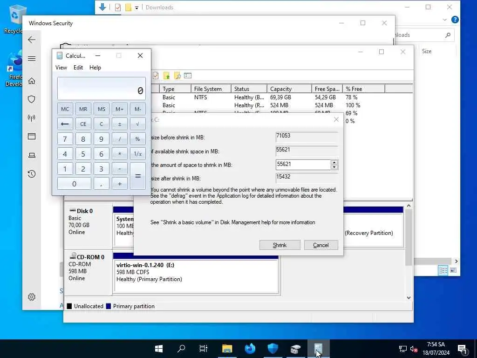Click the plus-minus sign key in Calculator
The image size is (477, 358).
coord(120,124)
